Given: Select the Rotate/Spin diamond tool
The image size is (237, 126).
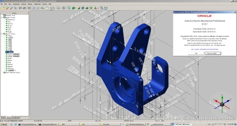Looking at the screenshot, I should (52, 8).
